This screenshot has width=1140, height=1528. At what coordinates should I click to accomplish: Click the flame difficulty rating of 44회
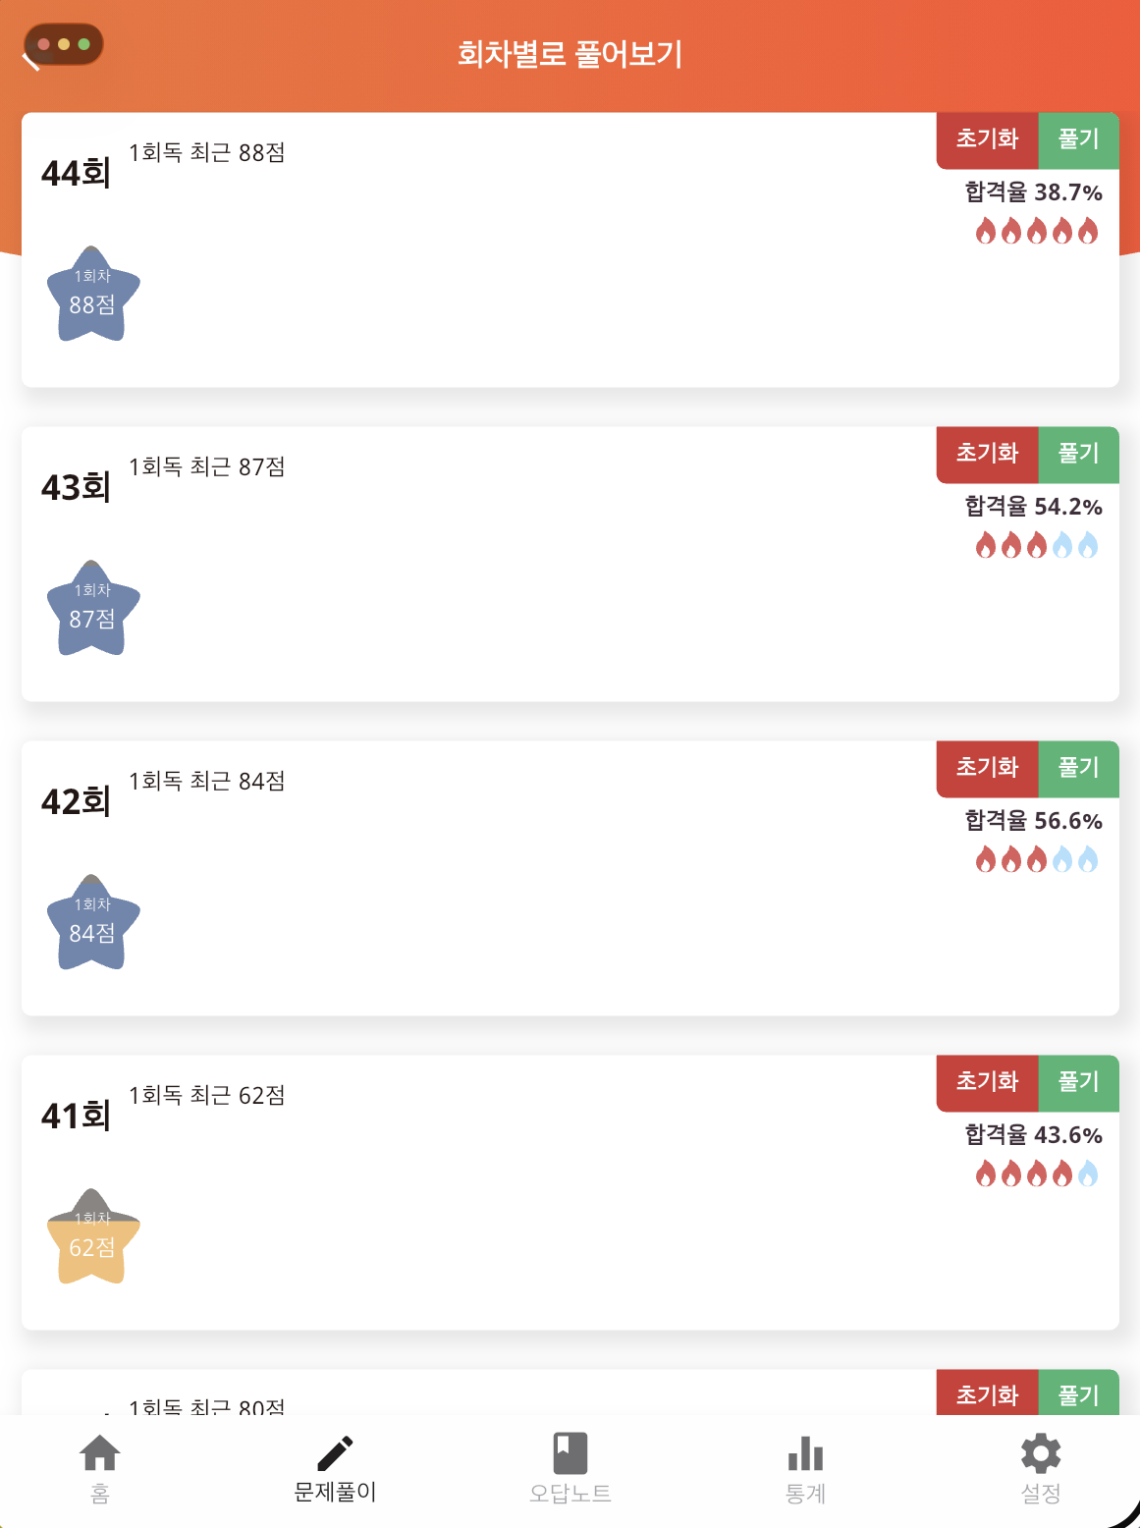pos(1036,232)
